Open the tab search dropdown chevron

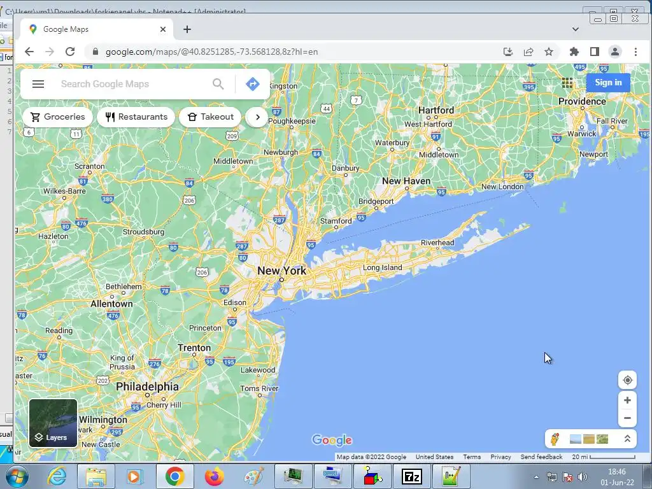tap(576, 29)
